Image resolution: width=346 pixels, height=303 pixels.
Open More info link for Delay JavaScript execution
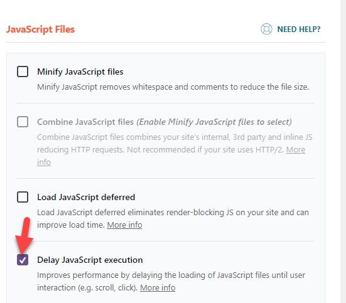(x=158, y=287)
